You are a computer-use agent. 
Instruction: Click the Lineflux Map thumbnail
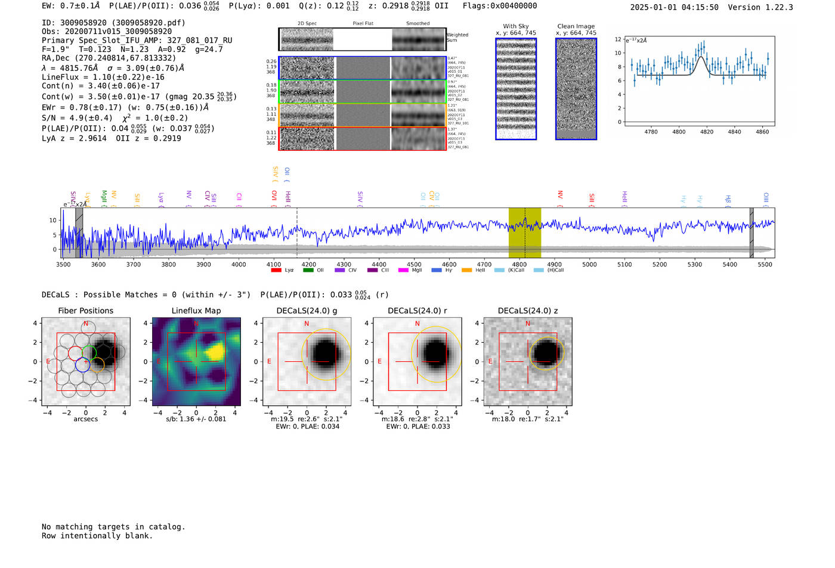(x=196, y=361)
